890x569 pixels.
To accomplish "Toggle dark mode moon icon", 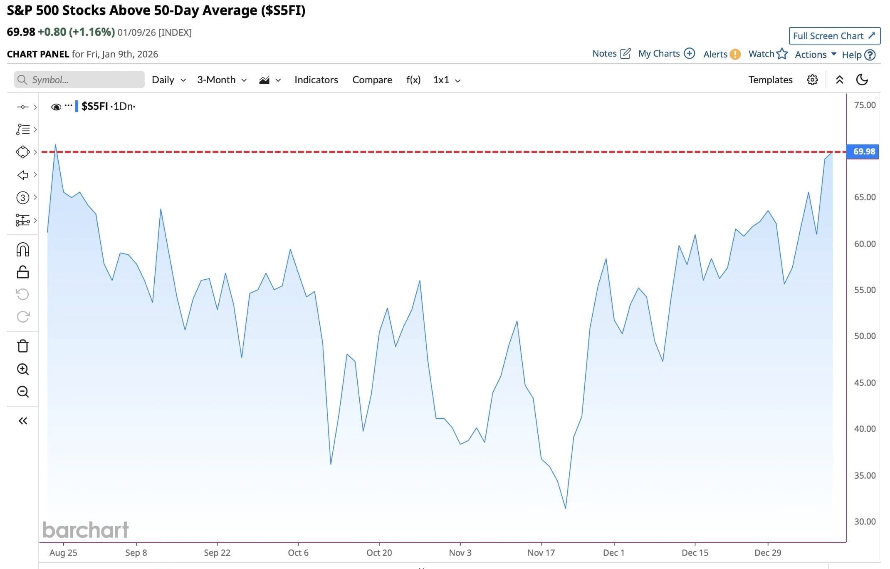I will coord(862,80).
